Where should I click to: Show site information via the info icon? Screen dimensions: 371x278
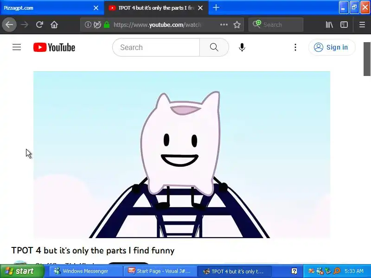88,25
